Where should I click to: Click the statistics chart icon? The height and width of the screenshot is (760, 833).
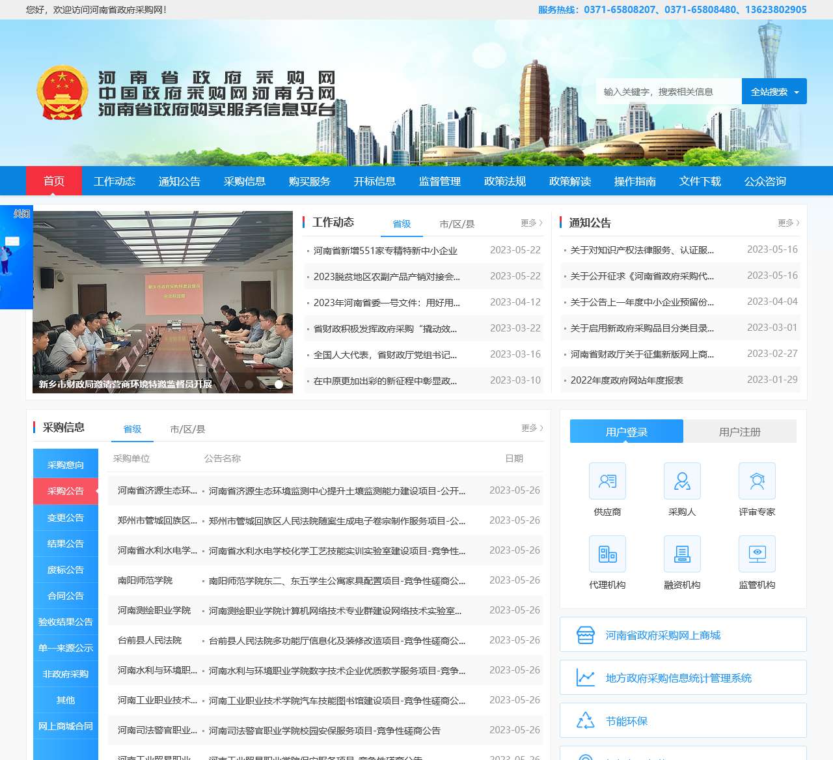pos(586,678)
